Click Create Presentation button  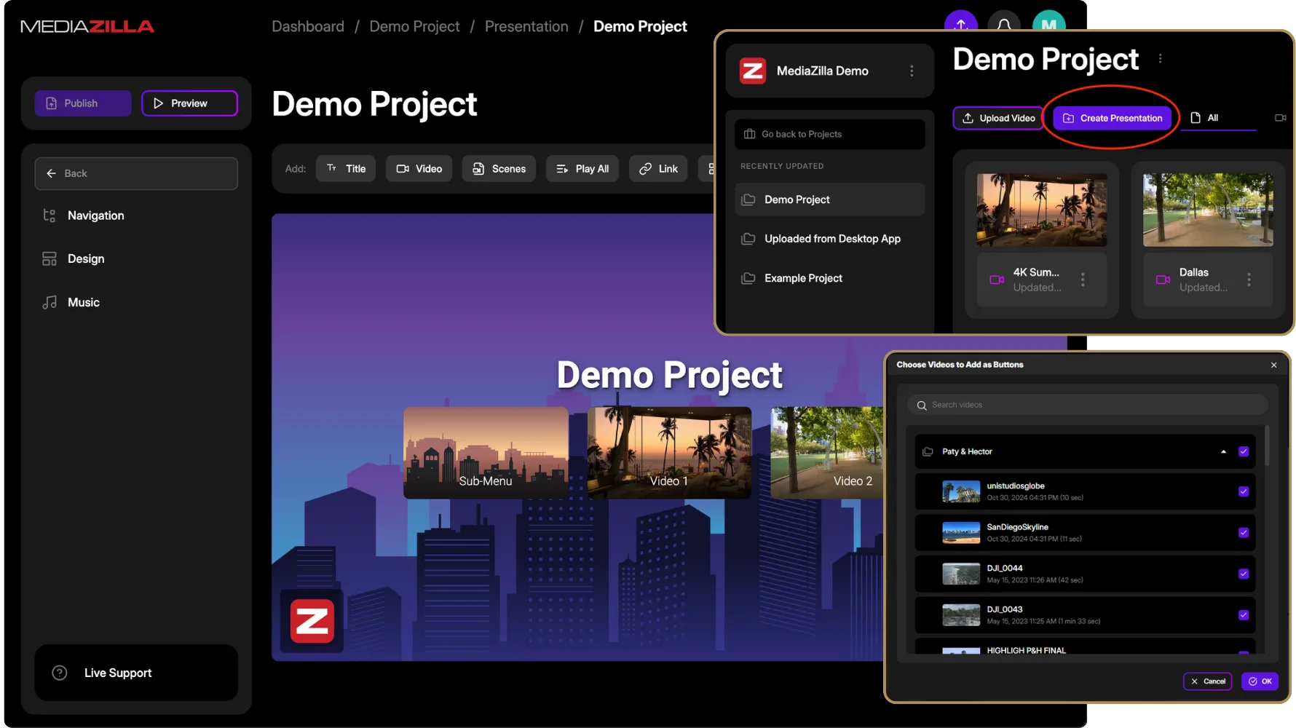(x=1113, y=118)
